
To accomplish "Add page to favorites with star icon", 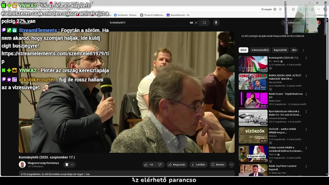I will [286, 9].
